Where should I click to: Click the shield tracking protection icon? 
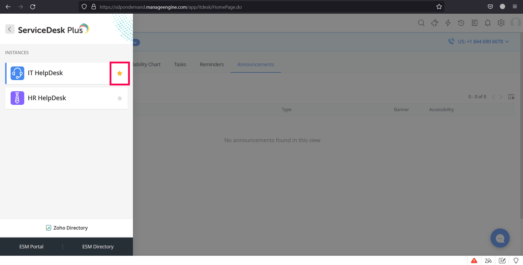(84, 7)
